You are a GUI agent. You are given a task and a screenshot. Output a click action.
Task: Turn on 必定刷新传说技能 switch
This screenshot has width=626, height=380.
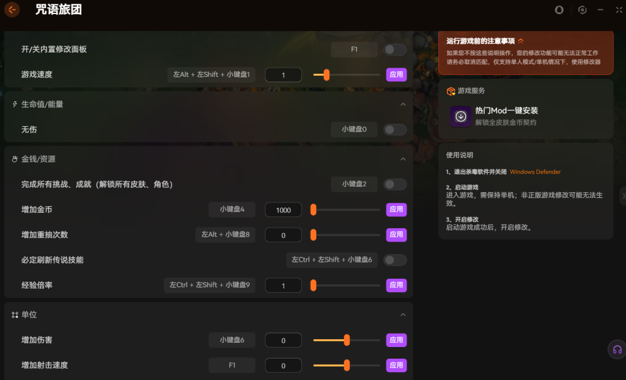coord(395,260)
